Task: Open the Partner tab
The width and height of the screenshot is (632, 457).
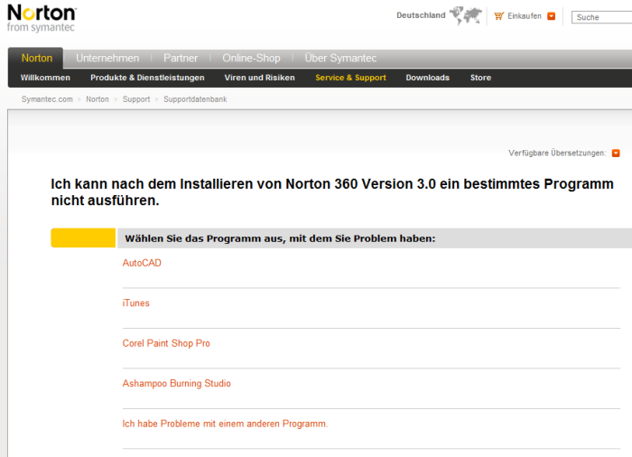Action: 181,58
